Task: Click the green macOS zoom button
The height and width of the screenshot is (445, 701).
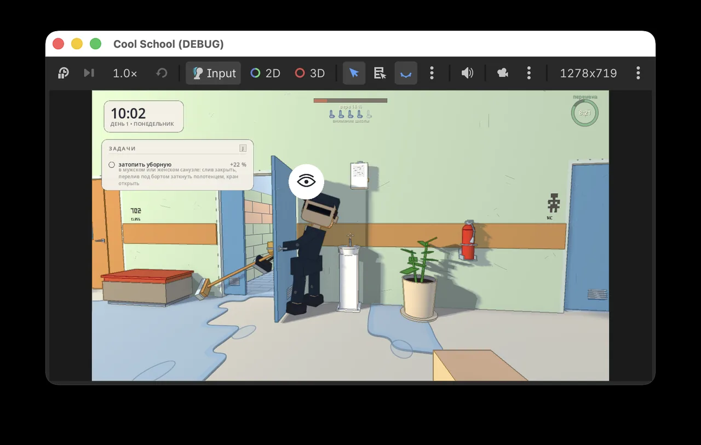Action: tap(95, 44)
